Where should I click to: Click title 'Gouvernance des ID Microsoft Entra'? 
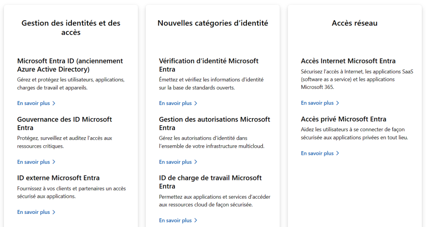[x=65, y=124]
